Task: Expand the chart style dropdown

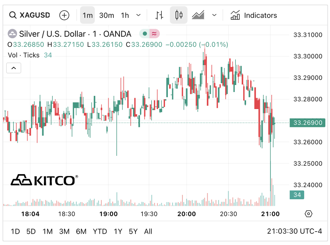Action: click(x=214, y=15)
